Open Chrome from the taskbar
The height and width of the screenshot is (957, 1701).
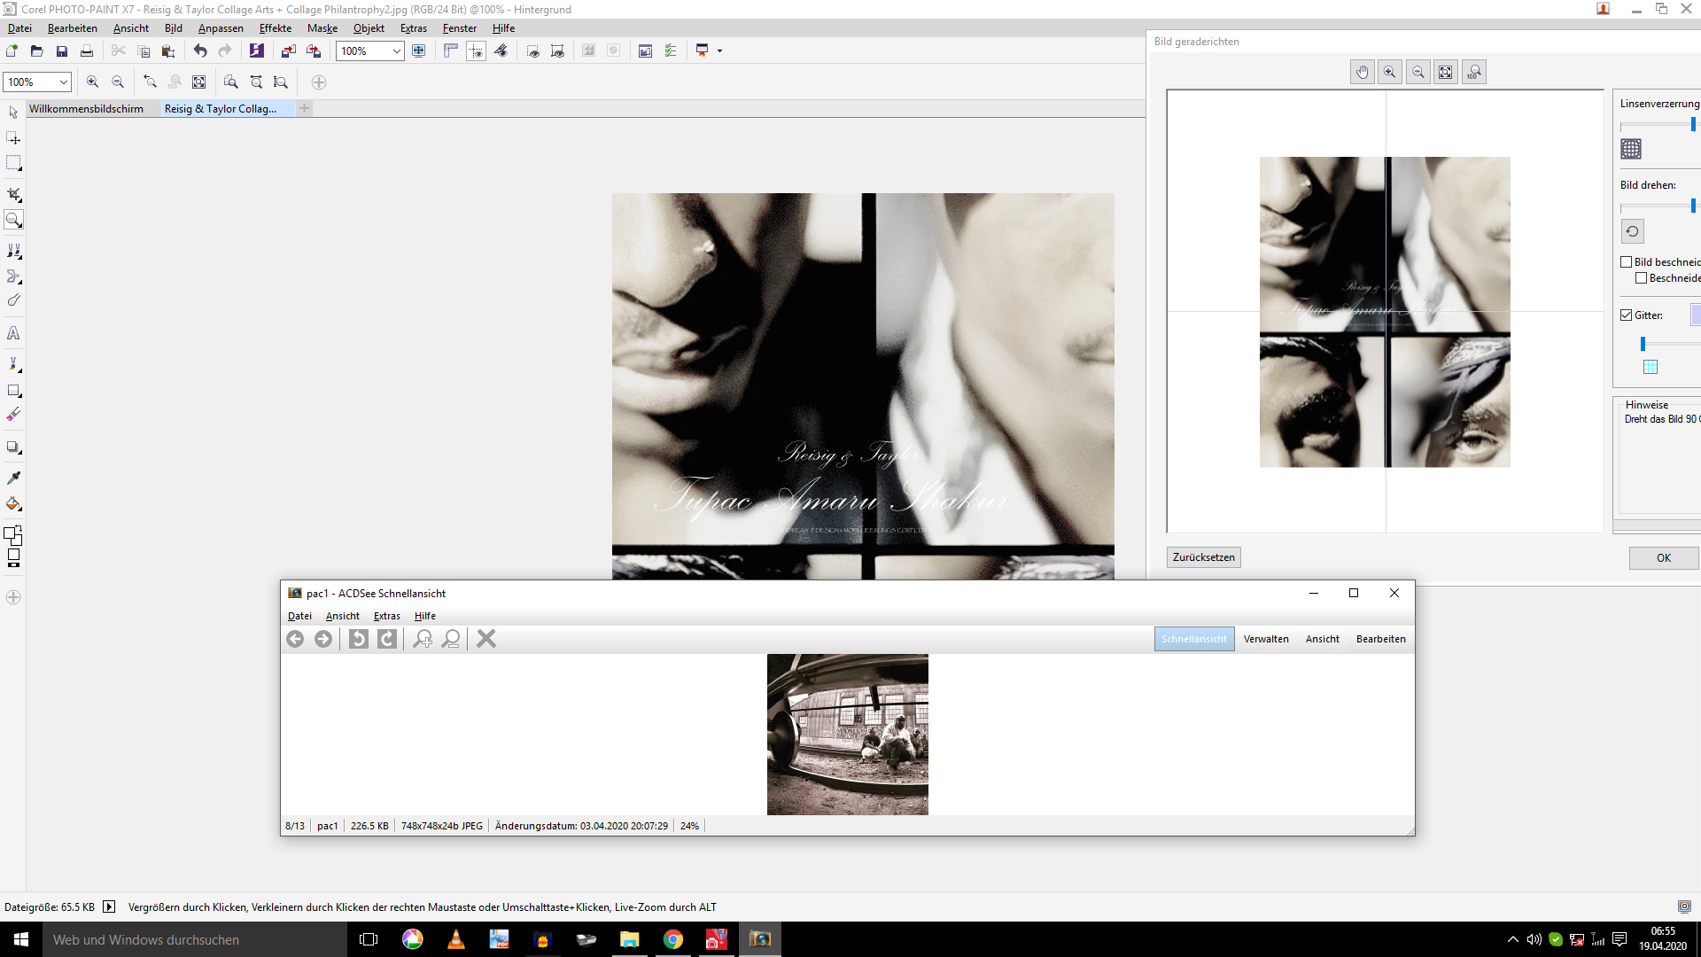[673, 939]
